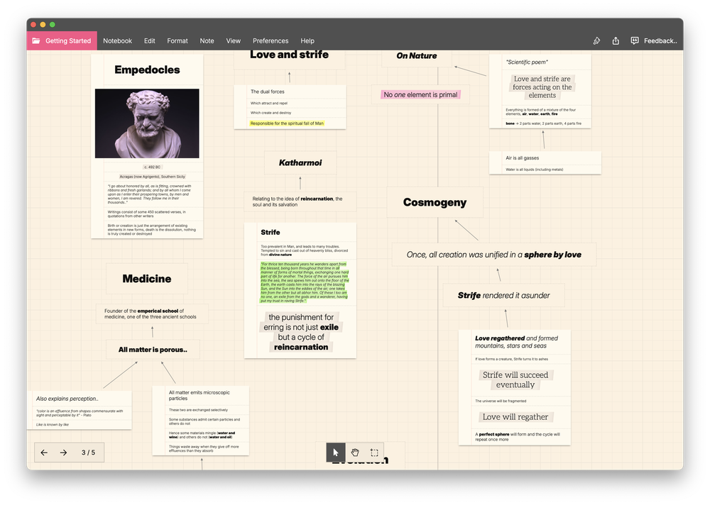
Task: Open the Help menu
Action: click(x=307, y=40)
